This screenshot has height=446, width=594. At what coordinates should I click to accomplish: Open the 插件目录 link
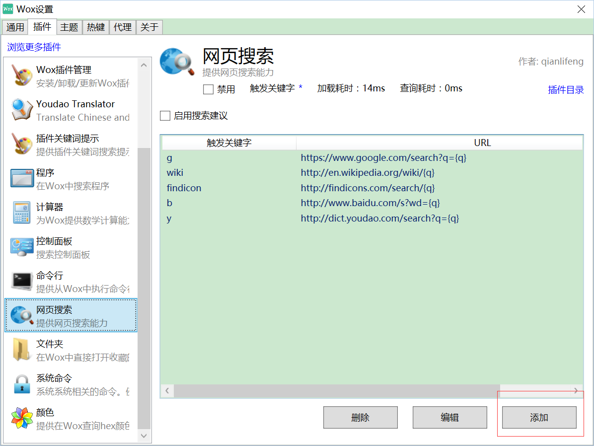click(x=566, y=90)
